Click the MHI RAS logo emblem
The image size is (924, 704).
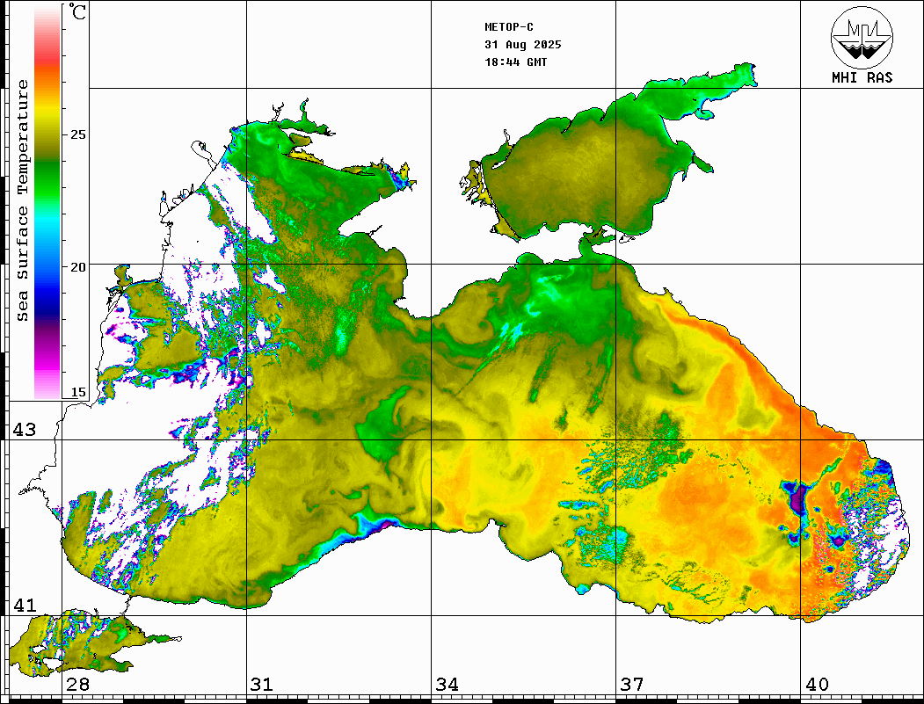(862, 37)
